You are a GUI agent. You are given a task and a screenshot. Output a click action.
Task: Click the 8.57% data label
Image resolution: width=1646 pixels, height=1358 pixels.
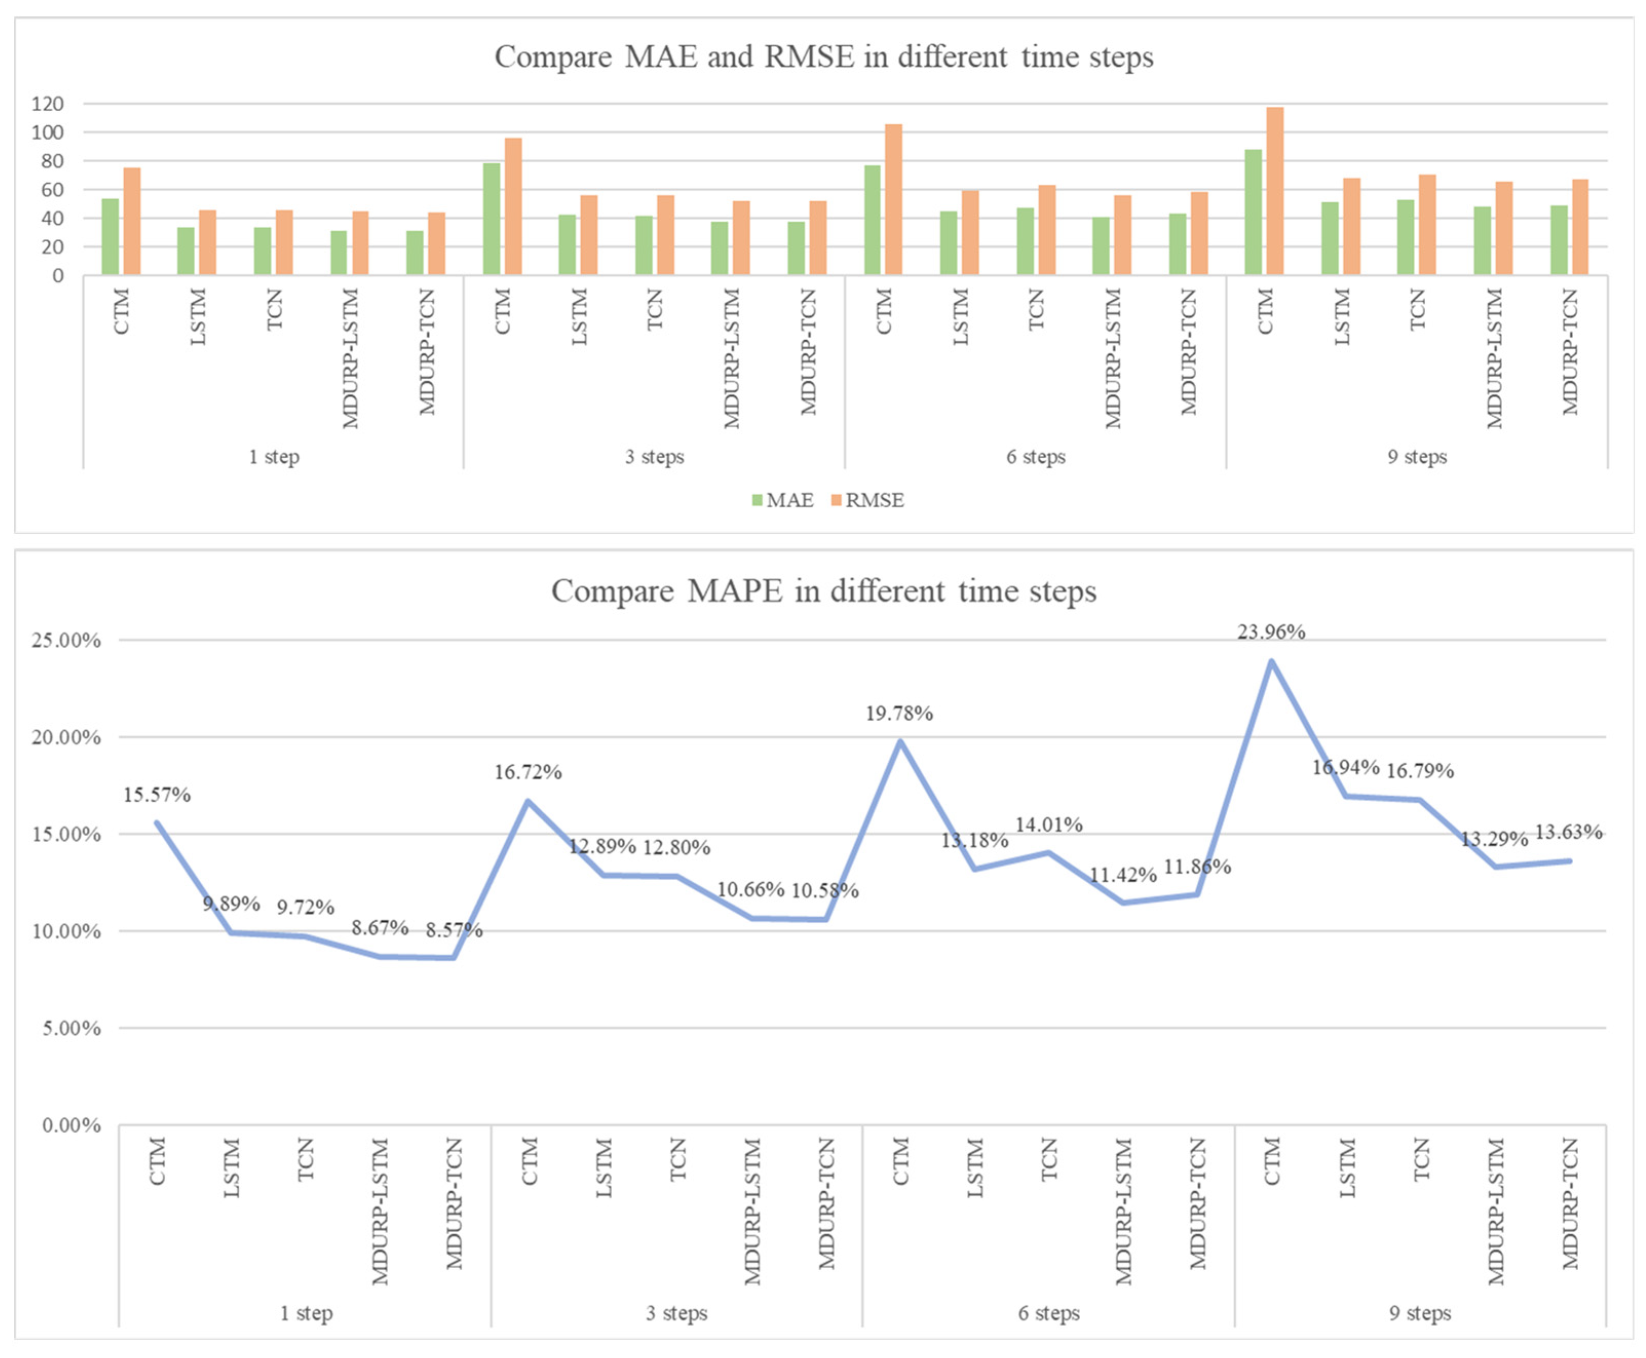[x=454, y=930]
